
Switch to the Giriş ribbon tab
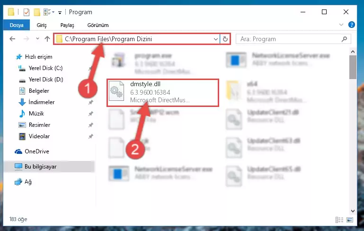tap(42, 25)
